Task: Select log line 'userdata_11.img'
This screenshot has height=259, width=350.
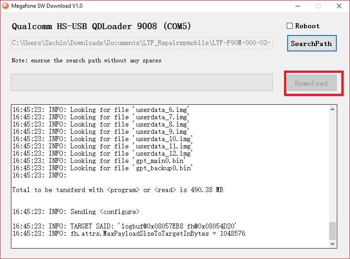Action: click(102, 146)
